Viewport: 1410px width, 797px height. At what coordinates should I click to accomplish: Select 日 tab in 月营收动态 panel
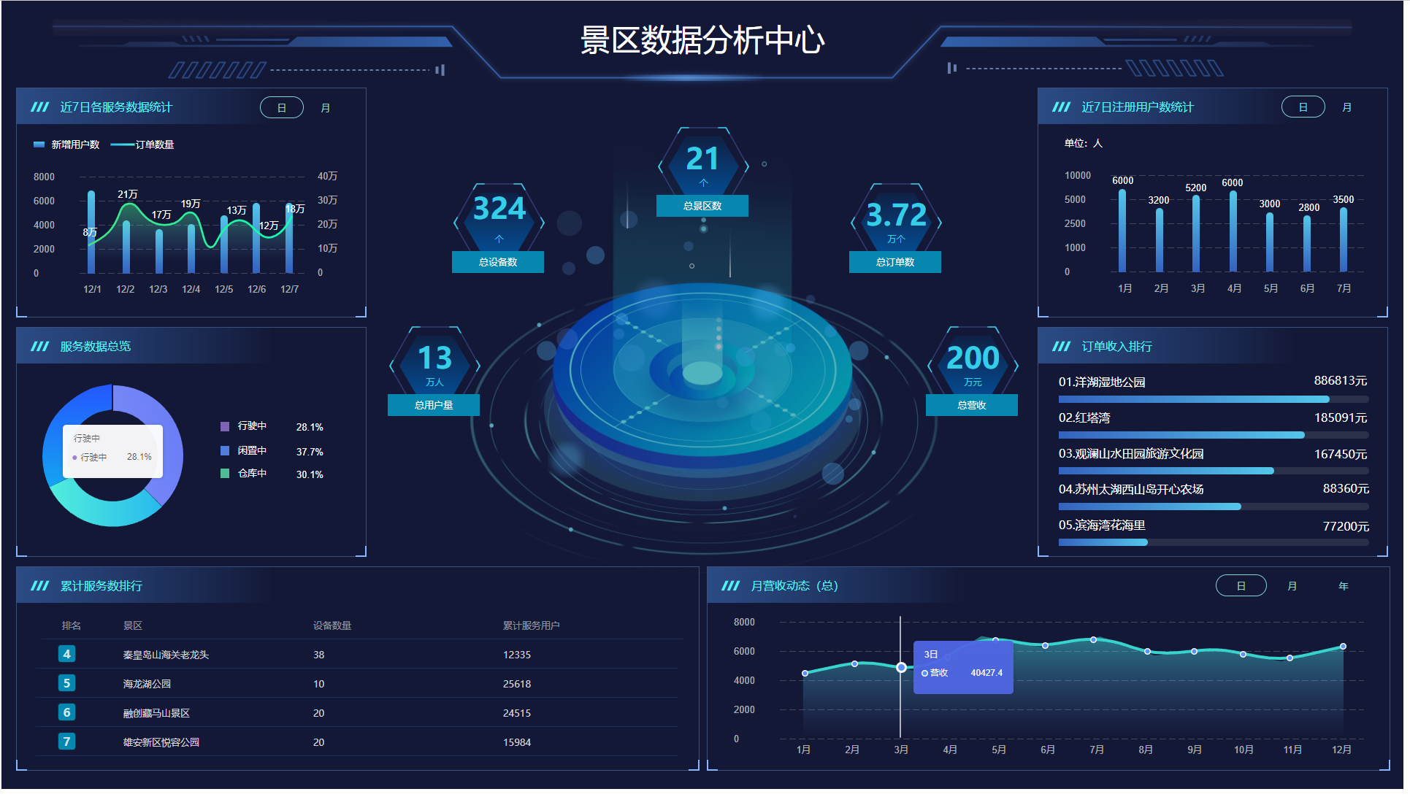click(x=1241, y=586)
